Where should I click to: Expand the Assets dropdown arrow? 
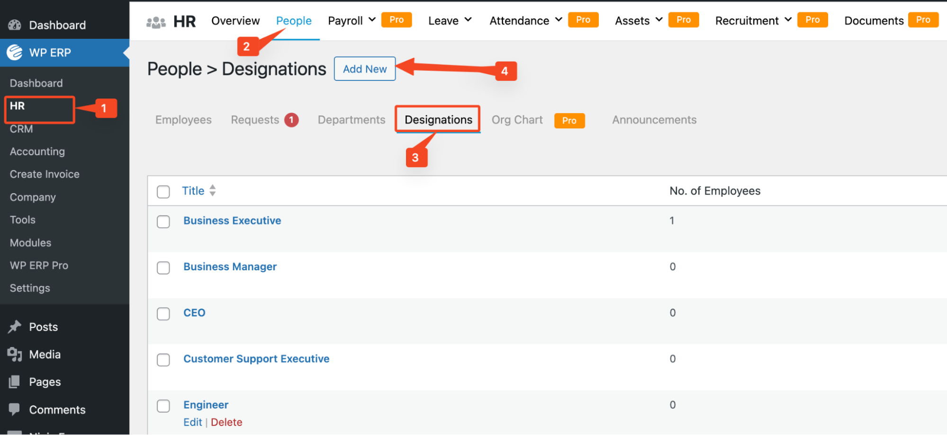pyautogui.click(x=659, y=20)
